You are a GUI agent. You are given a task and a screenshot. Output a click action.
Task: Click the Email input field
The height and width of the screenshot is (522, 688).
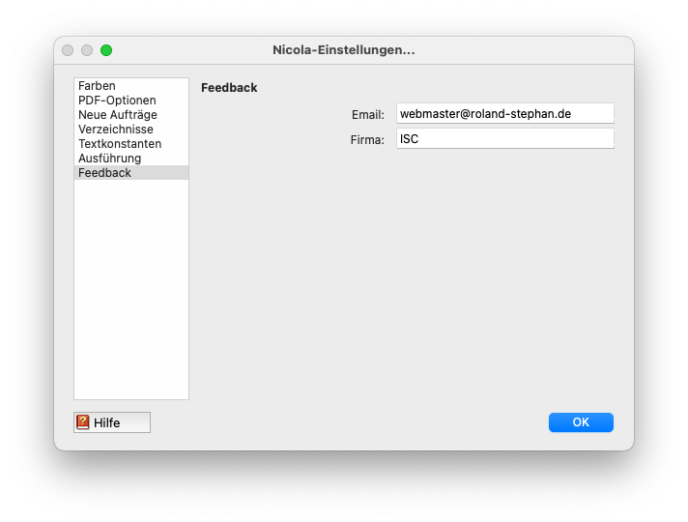pos(505,114)
